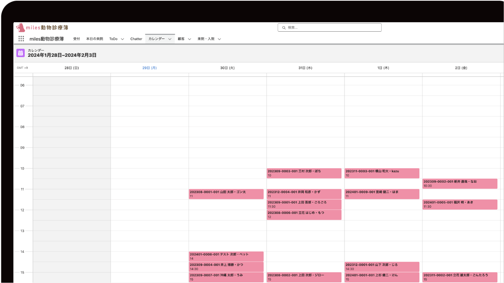The image size is (504, 283).
Task: Open event 202308-0002-001 上田 次郎・ジロー
Action: pos(304,278)
